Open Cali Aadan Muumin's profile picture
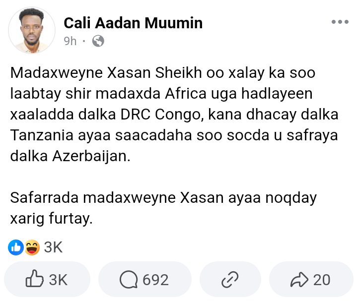The height and width of the screenshot is (301, 356). pyautogui.click(x=28, y=30)
